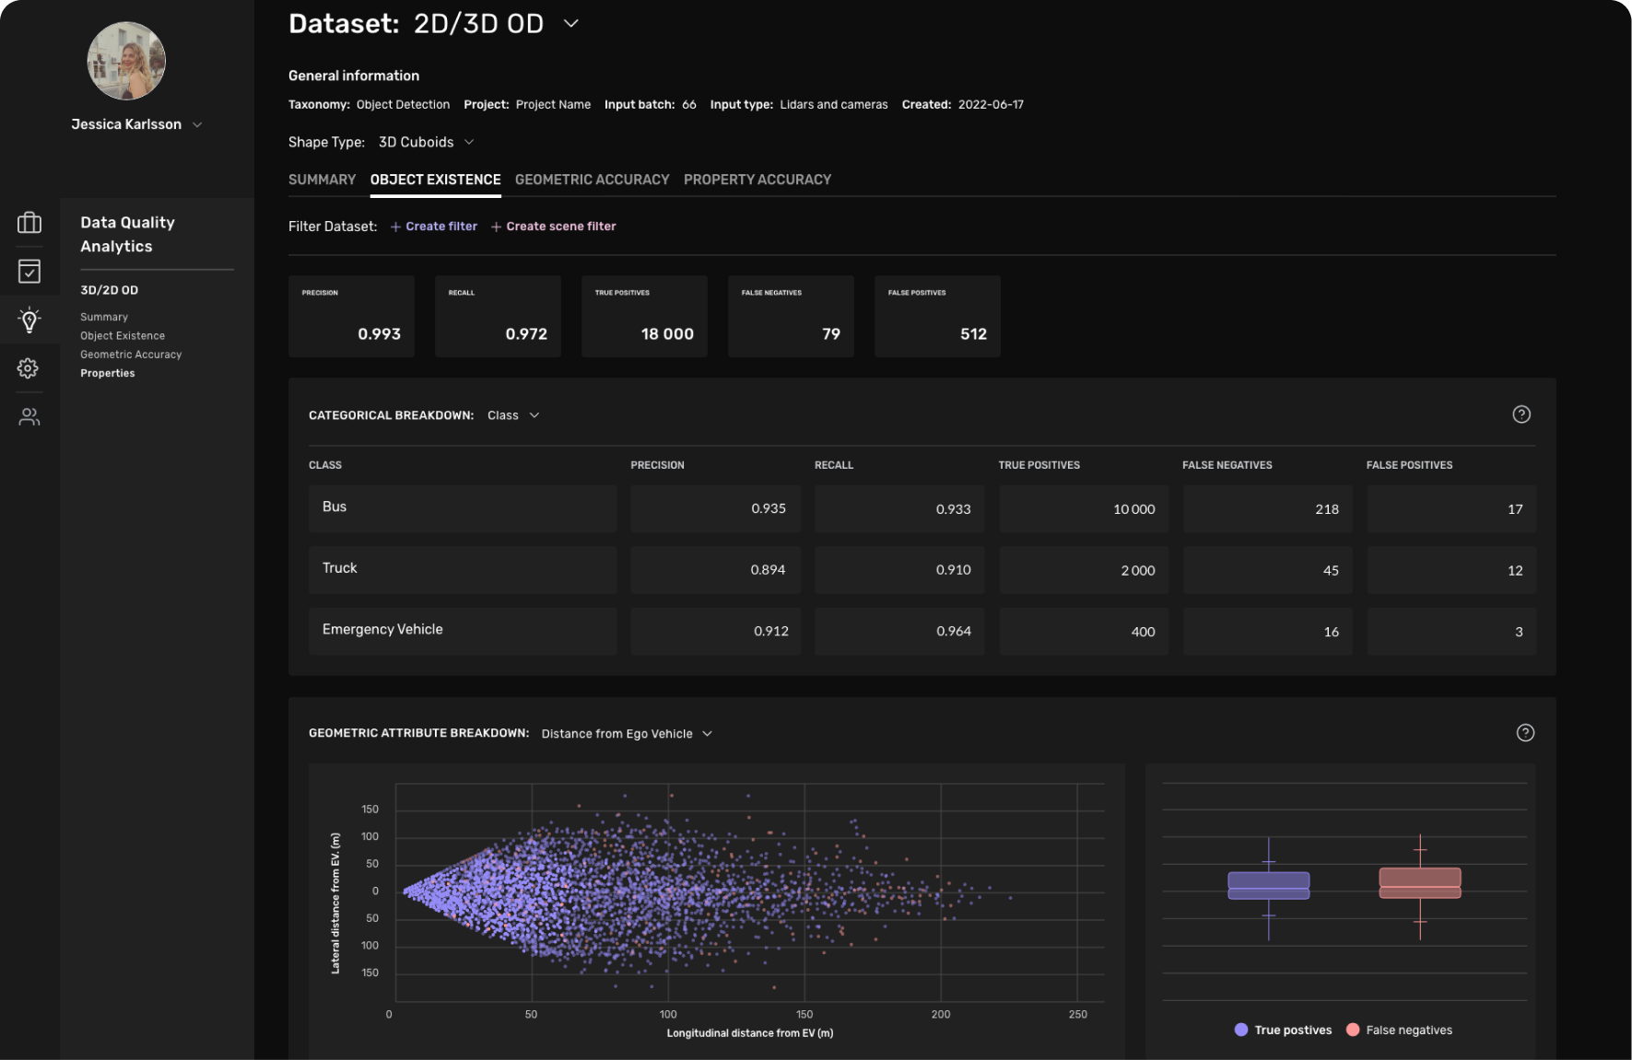Click Geometric Attribute Breakdown help icon
Viewport: 1632px width, 1060px height.
[x=1525, y=733]
